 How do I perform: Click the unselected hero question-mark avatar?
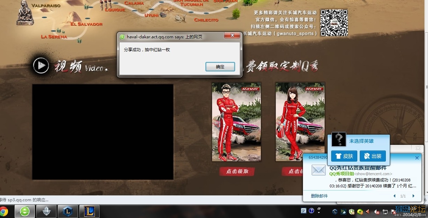tap(338, 139)
